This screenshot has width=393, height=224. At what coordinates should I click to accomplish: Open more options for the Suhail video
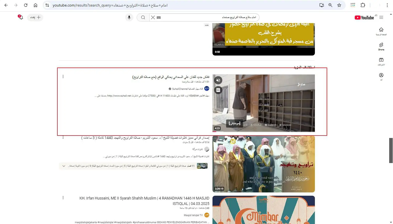[x=63, y=76]
